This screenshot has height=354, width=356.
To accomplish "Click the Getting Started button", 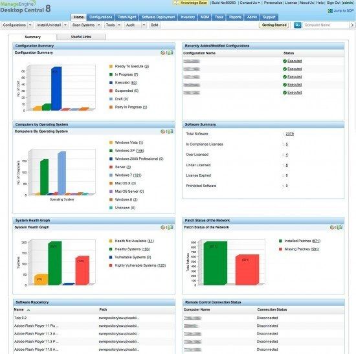I will click(274, 25).
